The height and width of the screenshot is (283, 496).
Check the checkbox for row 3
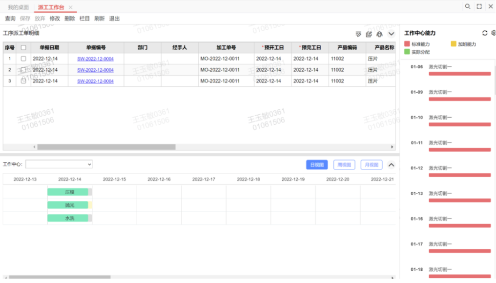(23, 81)
